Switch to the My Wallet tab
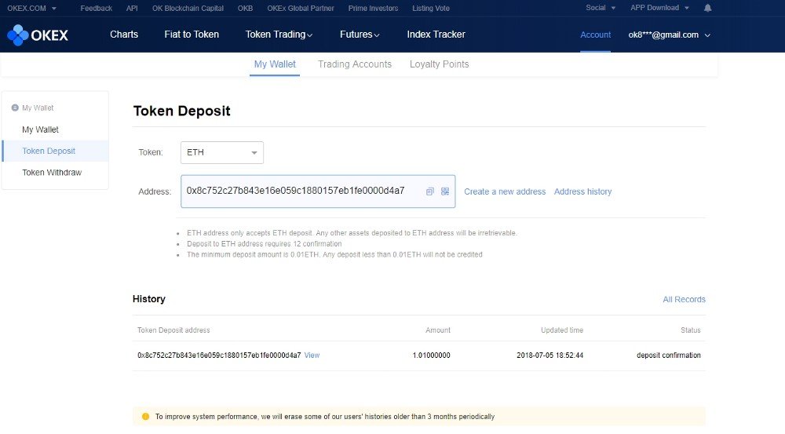 (275, 64)
